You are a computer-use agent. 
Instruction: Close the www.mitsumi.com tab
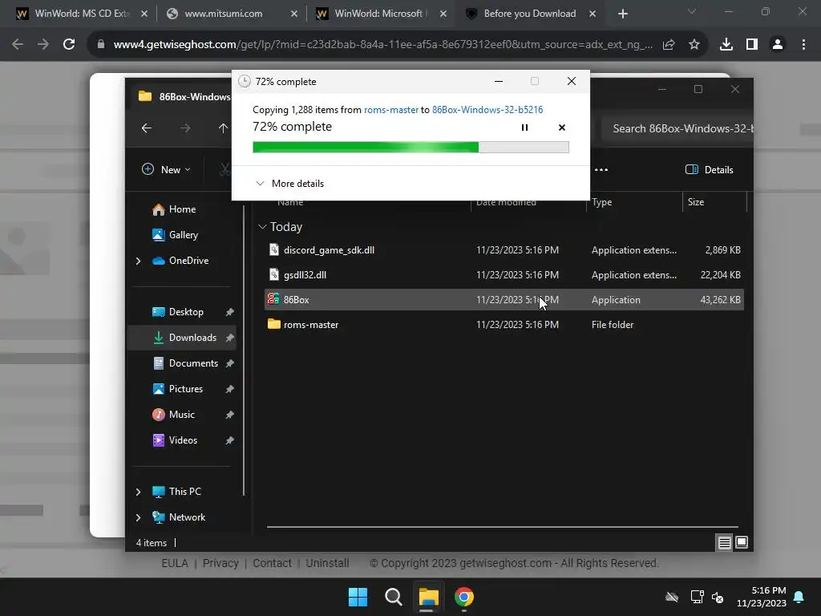[294, 14]
